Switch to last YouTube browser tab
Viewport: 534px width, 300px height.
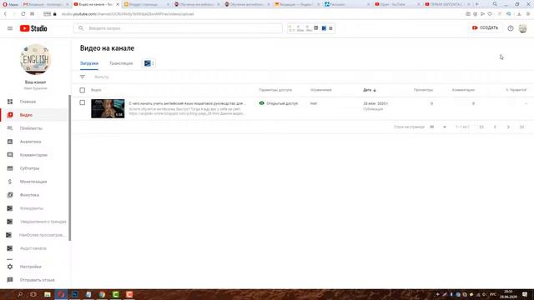tap(447, 4)
